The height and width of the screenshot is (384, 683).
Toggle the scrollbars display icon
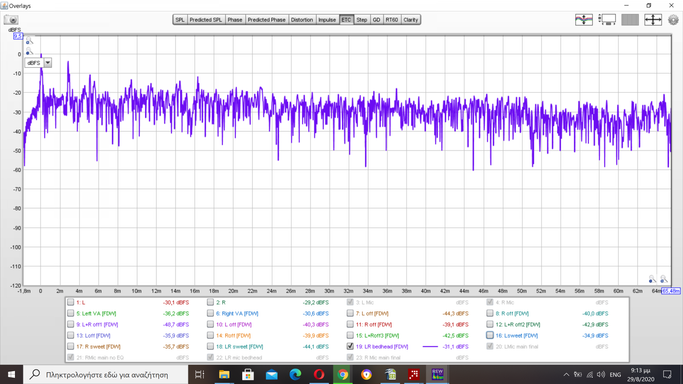[x=607, y=20]
